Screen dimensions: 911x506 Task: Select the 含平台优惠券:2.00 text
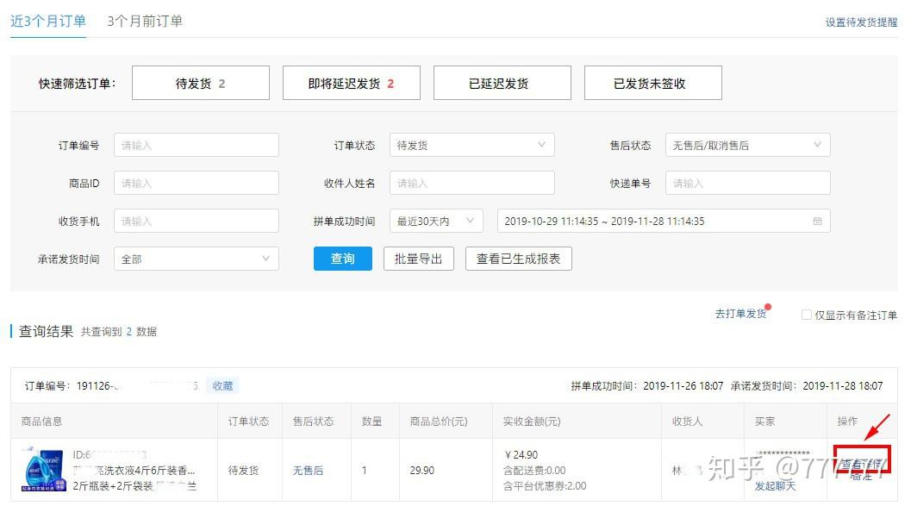click(x=545, y=485)
